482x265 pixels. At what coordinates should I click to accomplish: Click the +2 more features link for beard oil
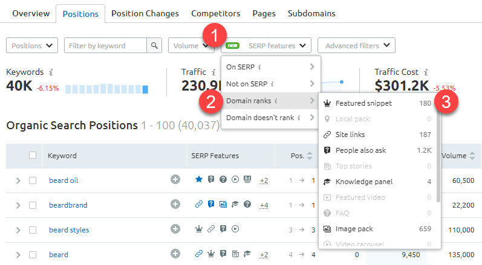[264, 180]
